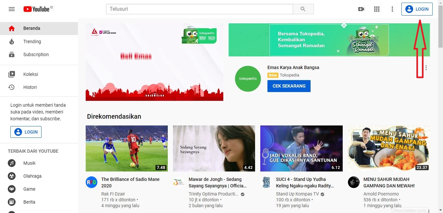
Task: Click the Arnold Poernomo channel avatar
Action: click(353, 182)
